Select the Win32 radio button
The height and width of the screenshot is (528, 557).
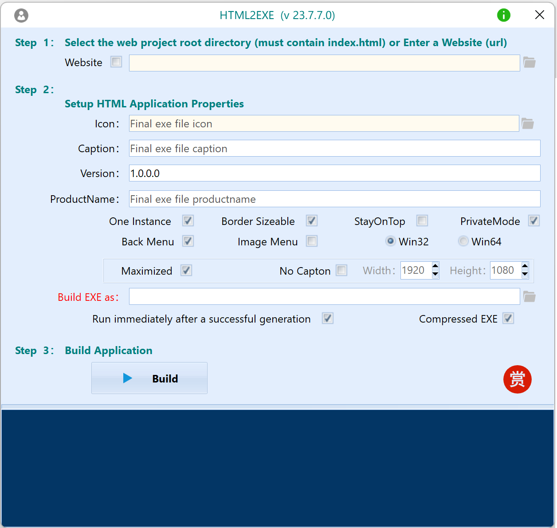(x=390, y=241)
